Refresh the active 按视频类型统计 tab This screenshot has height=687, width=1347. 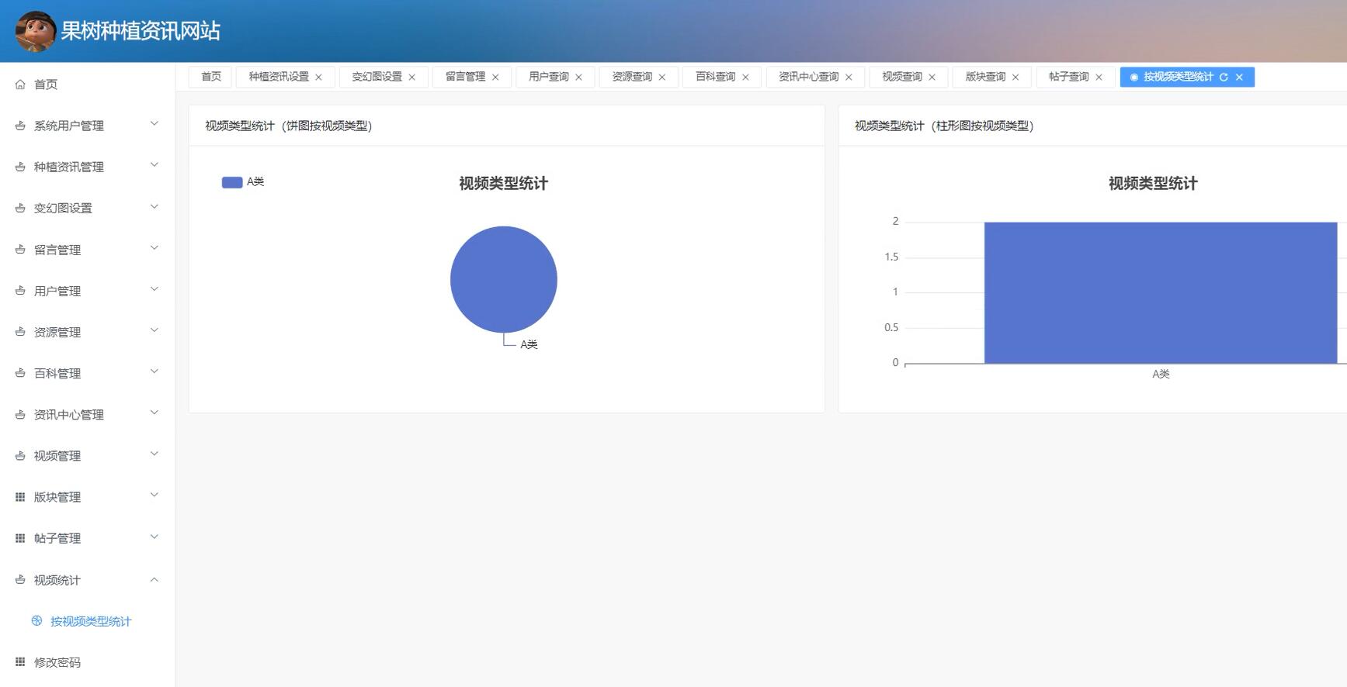[x=1224, y=77]
